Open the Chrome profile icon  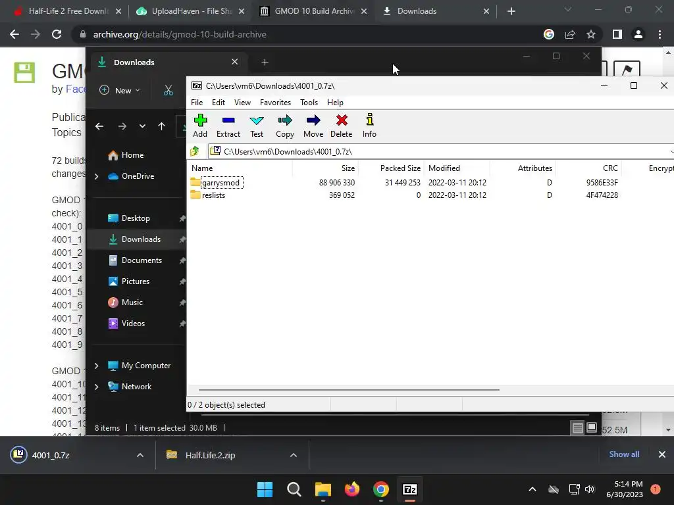638,34
